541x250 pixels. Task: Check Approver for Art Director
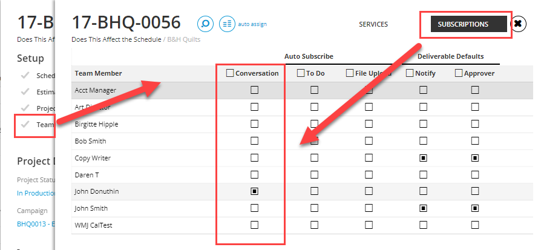click(x=475, y=107)
